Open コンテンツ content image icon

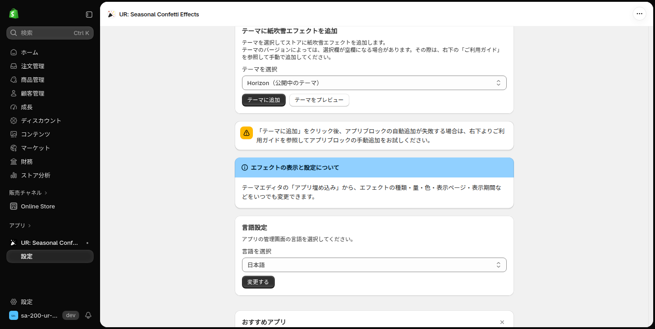pos(14,134)
